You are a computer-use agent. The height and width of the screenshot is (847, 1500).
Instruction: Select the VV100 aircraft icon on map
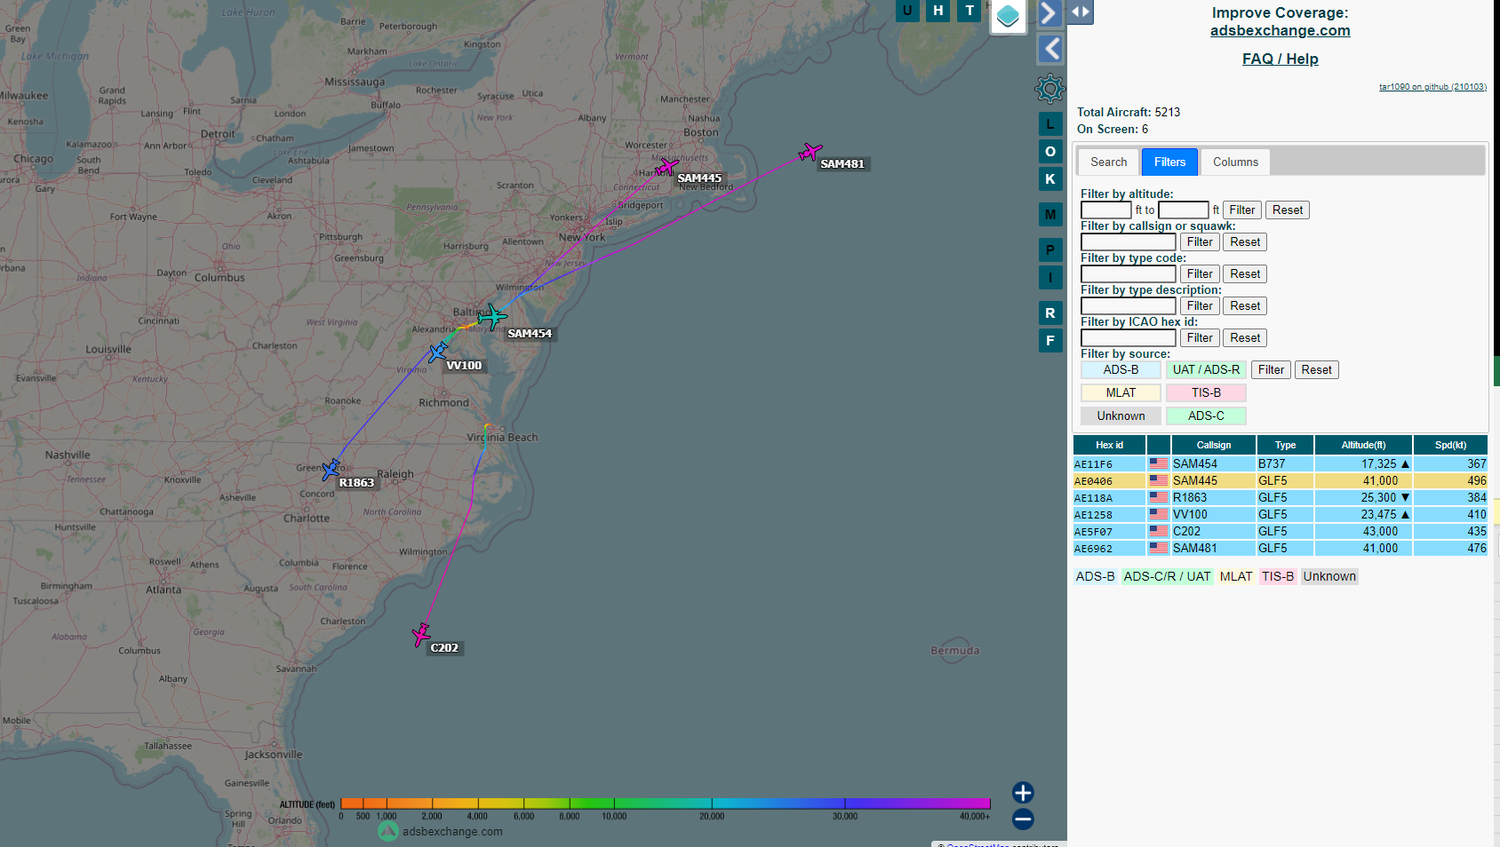pos(437,352)
